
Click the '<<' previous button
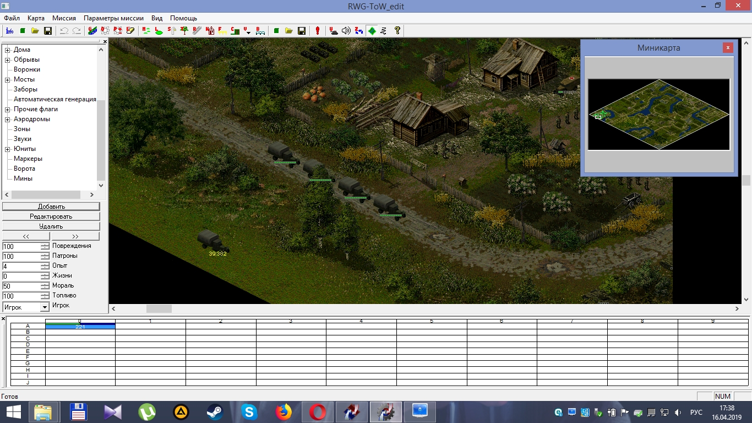click(x=26, y=236)
